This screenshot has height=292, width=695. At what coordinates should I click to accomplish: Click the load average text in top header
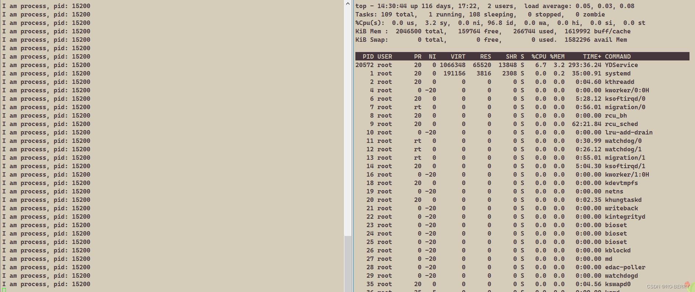[579, 6]
